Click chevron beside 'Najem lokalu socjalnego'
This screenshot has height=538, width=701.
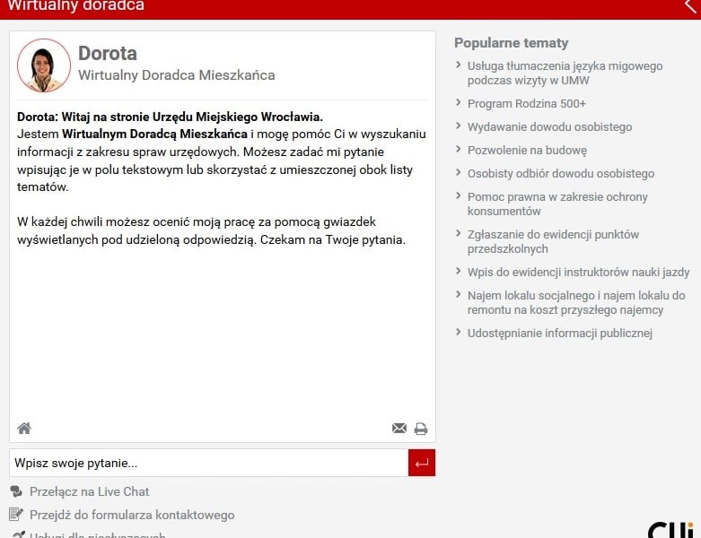459,294
